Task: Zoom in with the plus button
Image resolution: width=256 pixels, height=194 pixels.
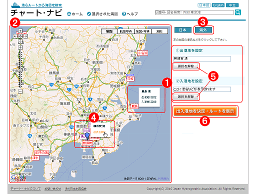Action: coord(20,47)
